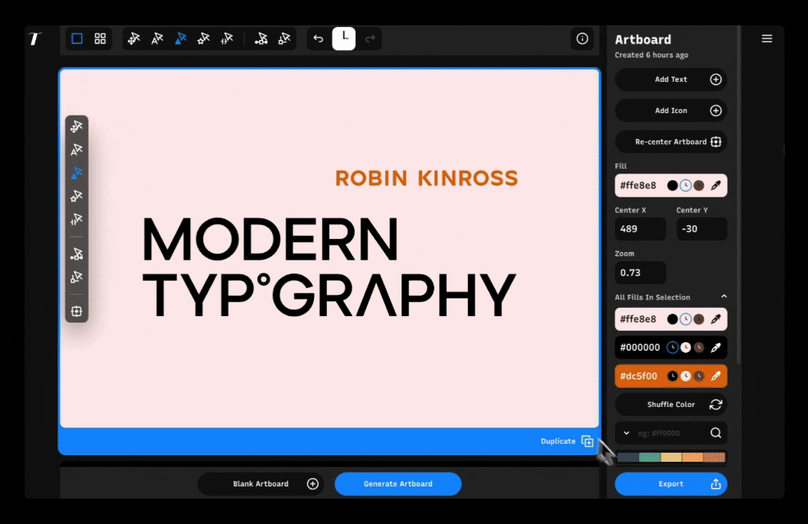This screenshot has width=808, height=524.
Task: Click the Zoom value input field
Action: point(640,273)
